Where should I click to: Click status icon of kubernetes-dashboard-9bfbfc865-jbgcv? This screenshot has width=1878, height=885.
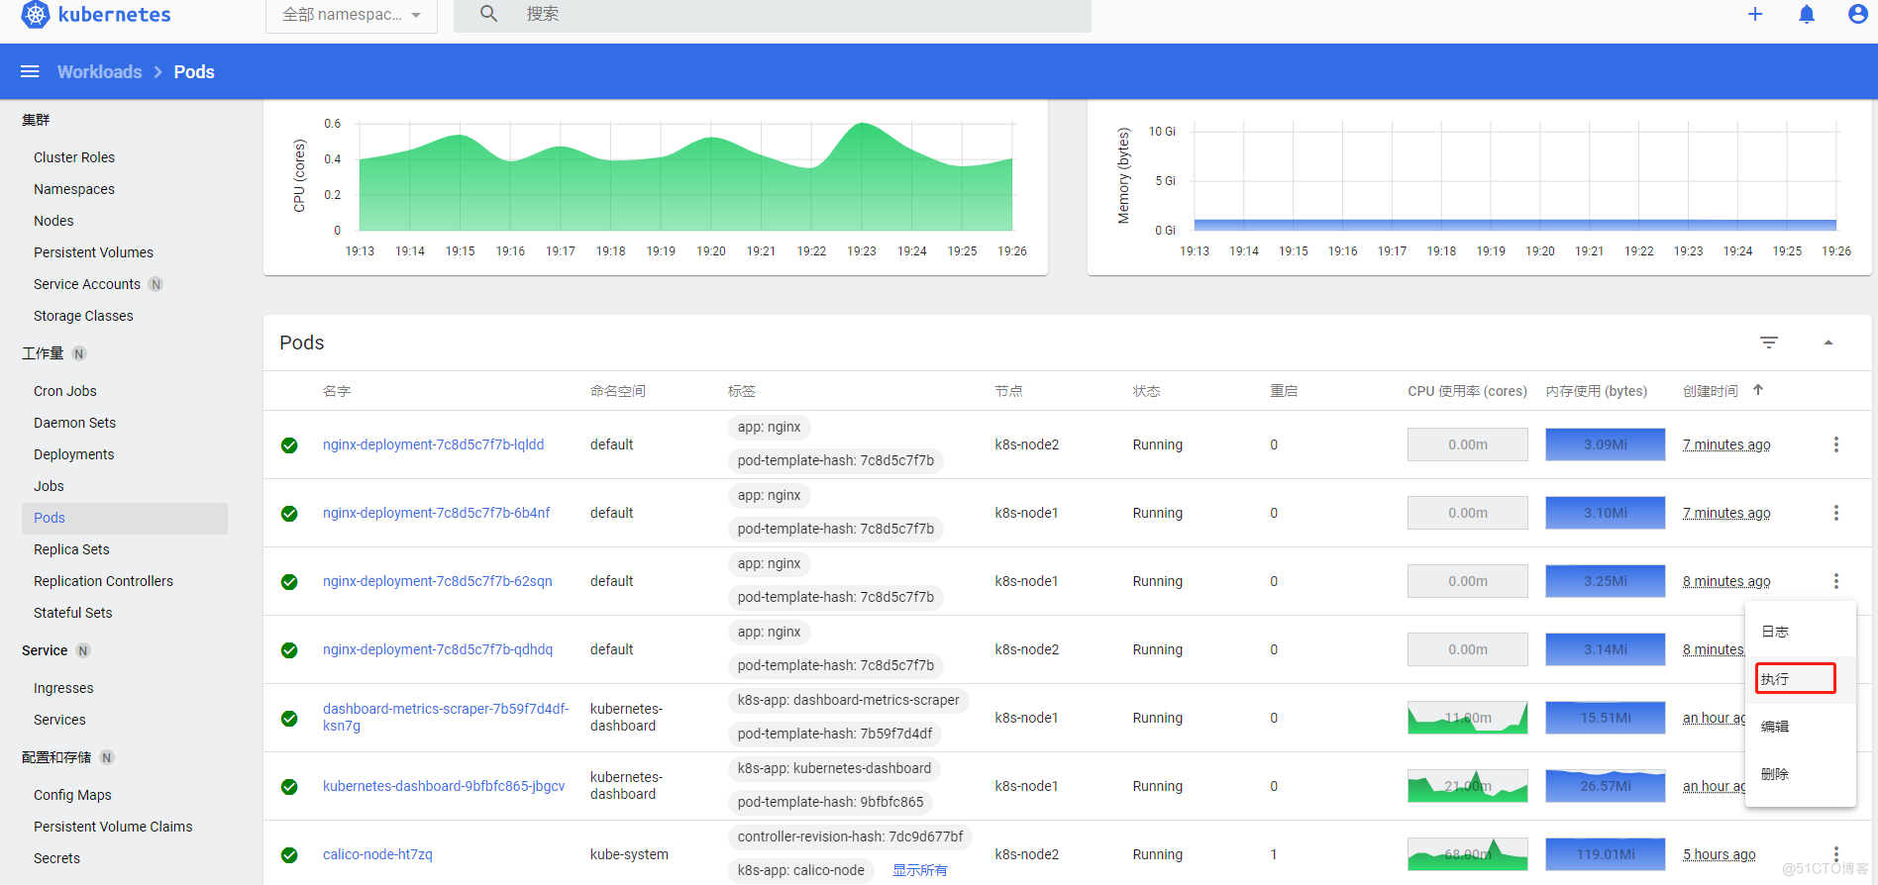pyautogui.click(x=289, y=787)
